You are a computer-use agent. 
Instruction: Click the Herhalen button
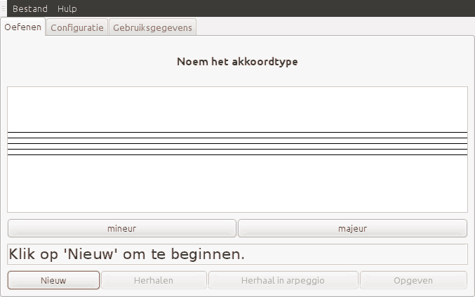point(154,280)
